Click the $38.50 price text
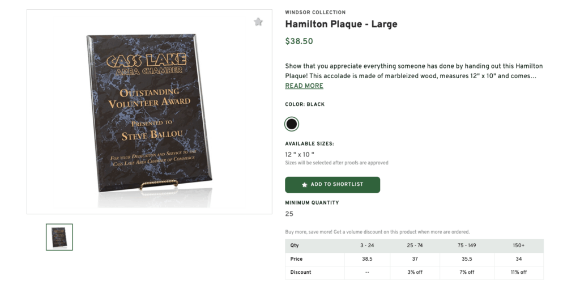The height and width of the screenshot is (284, 580). click(x=299, y=41)
